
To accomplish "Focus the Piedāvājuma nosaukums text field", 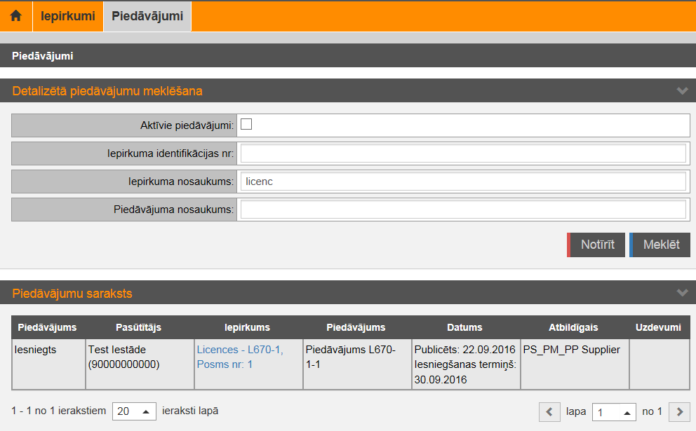I will tap(463, 210).
